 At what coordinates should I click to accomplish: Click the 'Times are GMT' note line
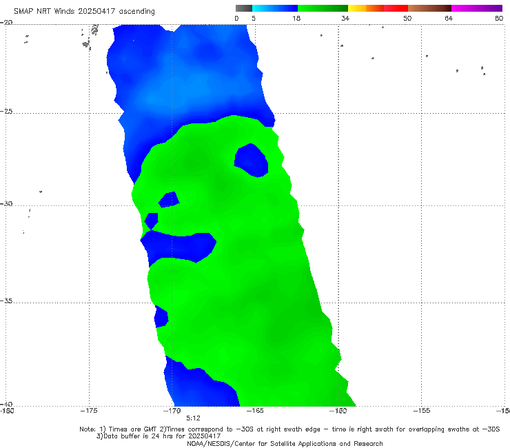289,429
